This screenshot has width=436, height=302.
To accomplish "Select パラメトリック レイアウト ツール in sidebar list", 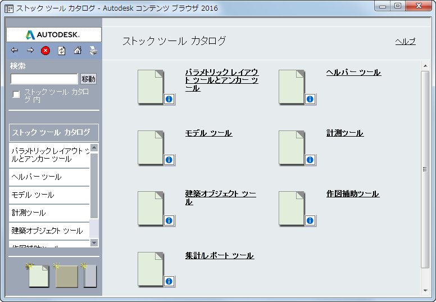I will pyautogui.click(x=49, y=155).
